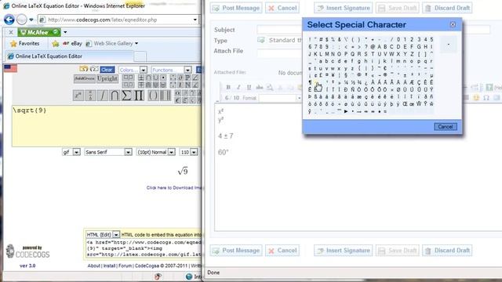Image resolution: width=502 pixels, height=282 pixels.
Task: Click the About link in footer
Action: tap(94, 266)
